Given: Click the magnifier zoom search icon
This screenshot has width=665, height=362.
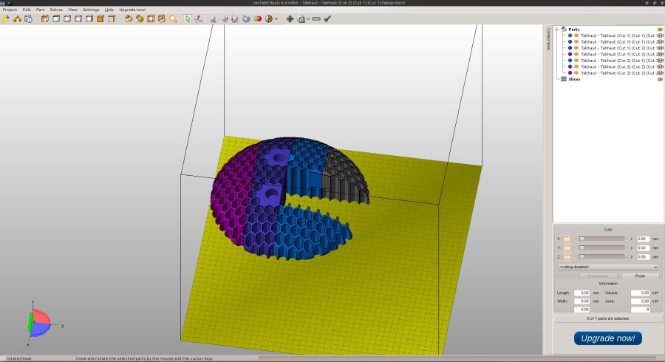Looking at the screenshot, I should pyautogui.click(x=174, y=18).
